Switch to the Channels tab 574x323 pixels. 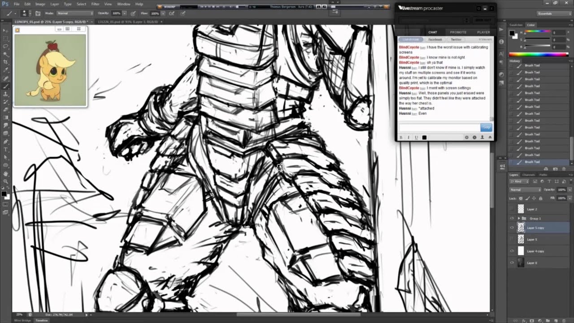pyautogui.click(x=528, y=175)
